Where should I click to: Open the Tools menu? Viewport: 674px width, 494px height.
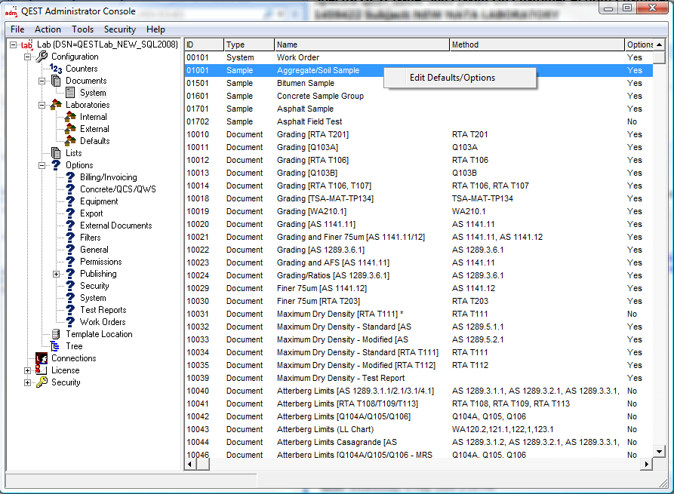(x=82, y=29)
